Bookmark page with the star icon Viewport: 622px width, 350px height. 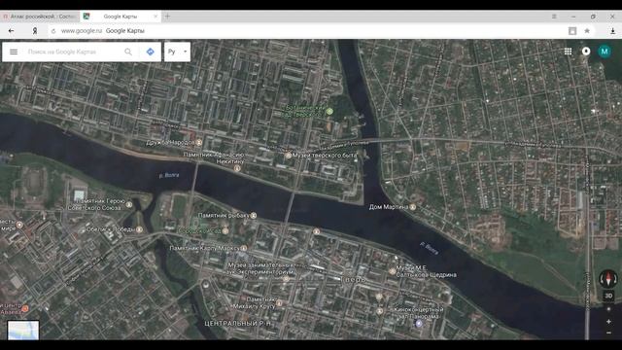[587, 31]
